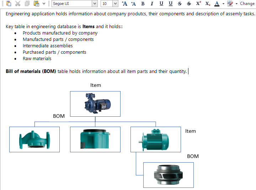Click the Change button in toolbar

(x=247, y=4)
